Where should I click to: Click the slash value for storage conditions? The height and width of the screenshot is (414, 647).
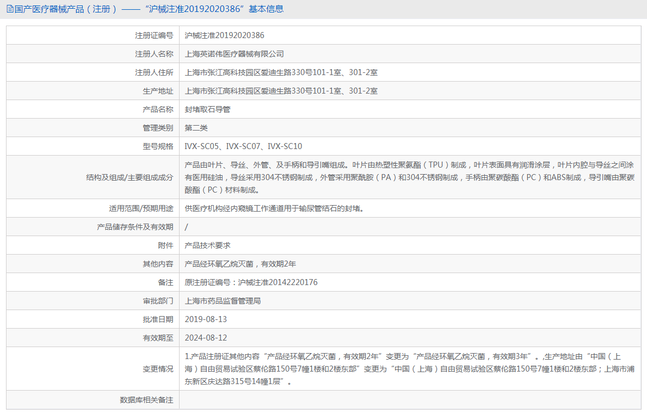186,227
